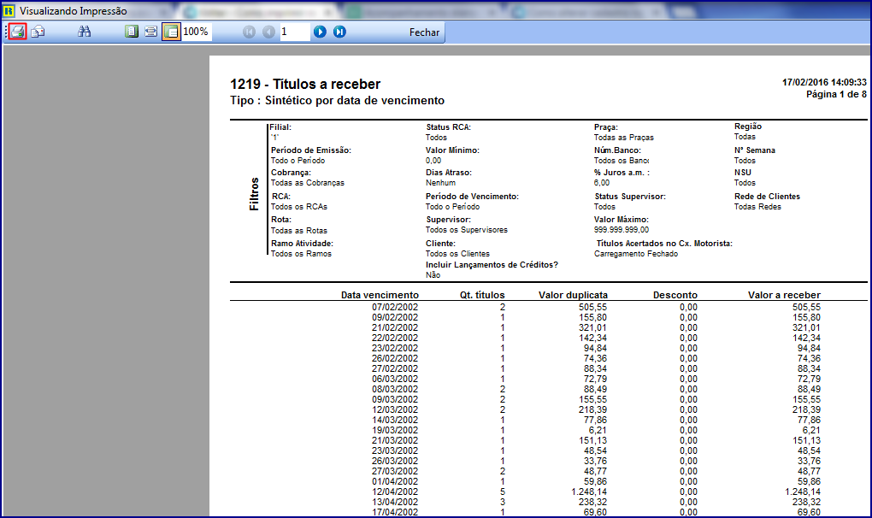Click the 'Valor a receber' column header
The height and width of the screenshot is (518, 872).
coord(784,295)
